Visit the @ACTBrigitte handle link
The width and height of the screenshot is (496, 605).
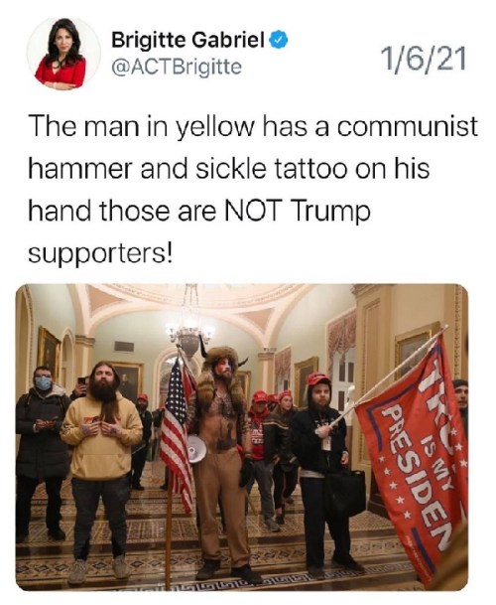pos(177,67)
